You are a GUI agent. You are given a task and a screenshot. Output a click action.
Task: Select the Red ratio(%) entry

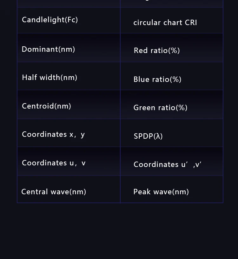157,50
